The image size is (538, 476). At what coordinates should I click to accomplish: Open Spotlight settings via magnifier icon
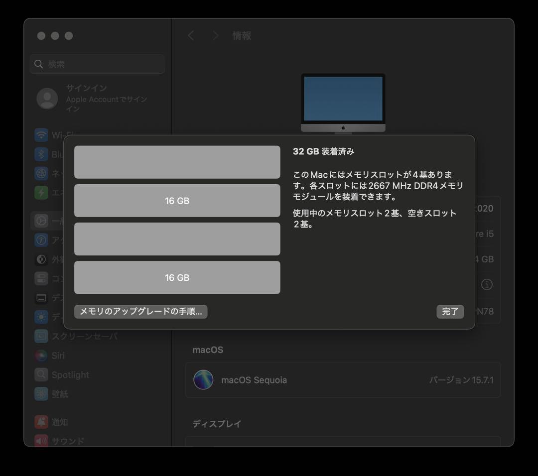point(41,374)
